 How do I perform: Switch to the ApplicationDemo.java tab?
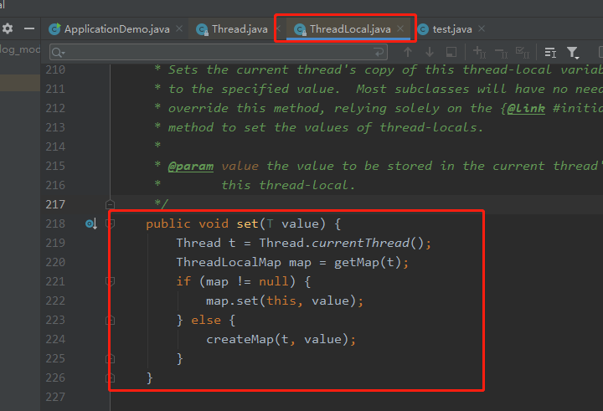(x=109, y=29)
